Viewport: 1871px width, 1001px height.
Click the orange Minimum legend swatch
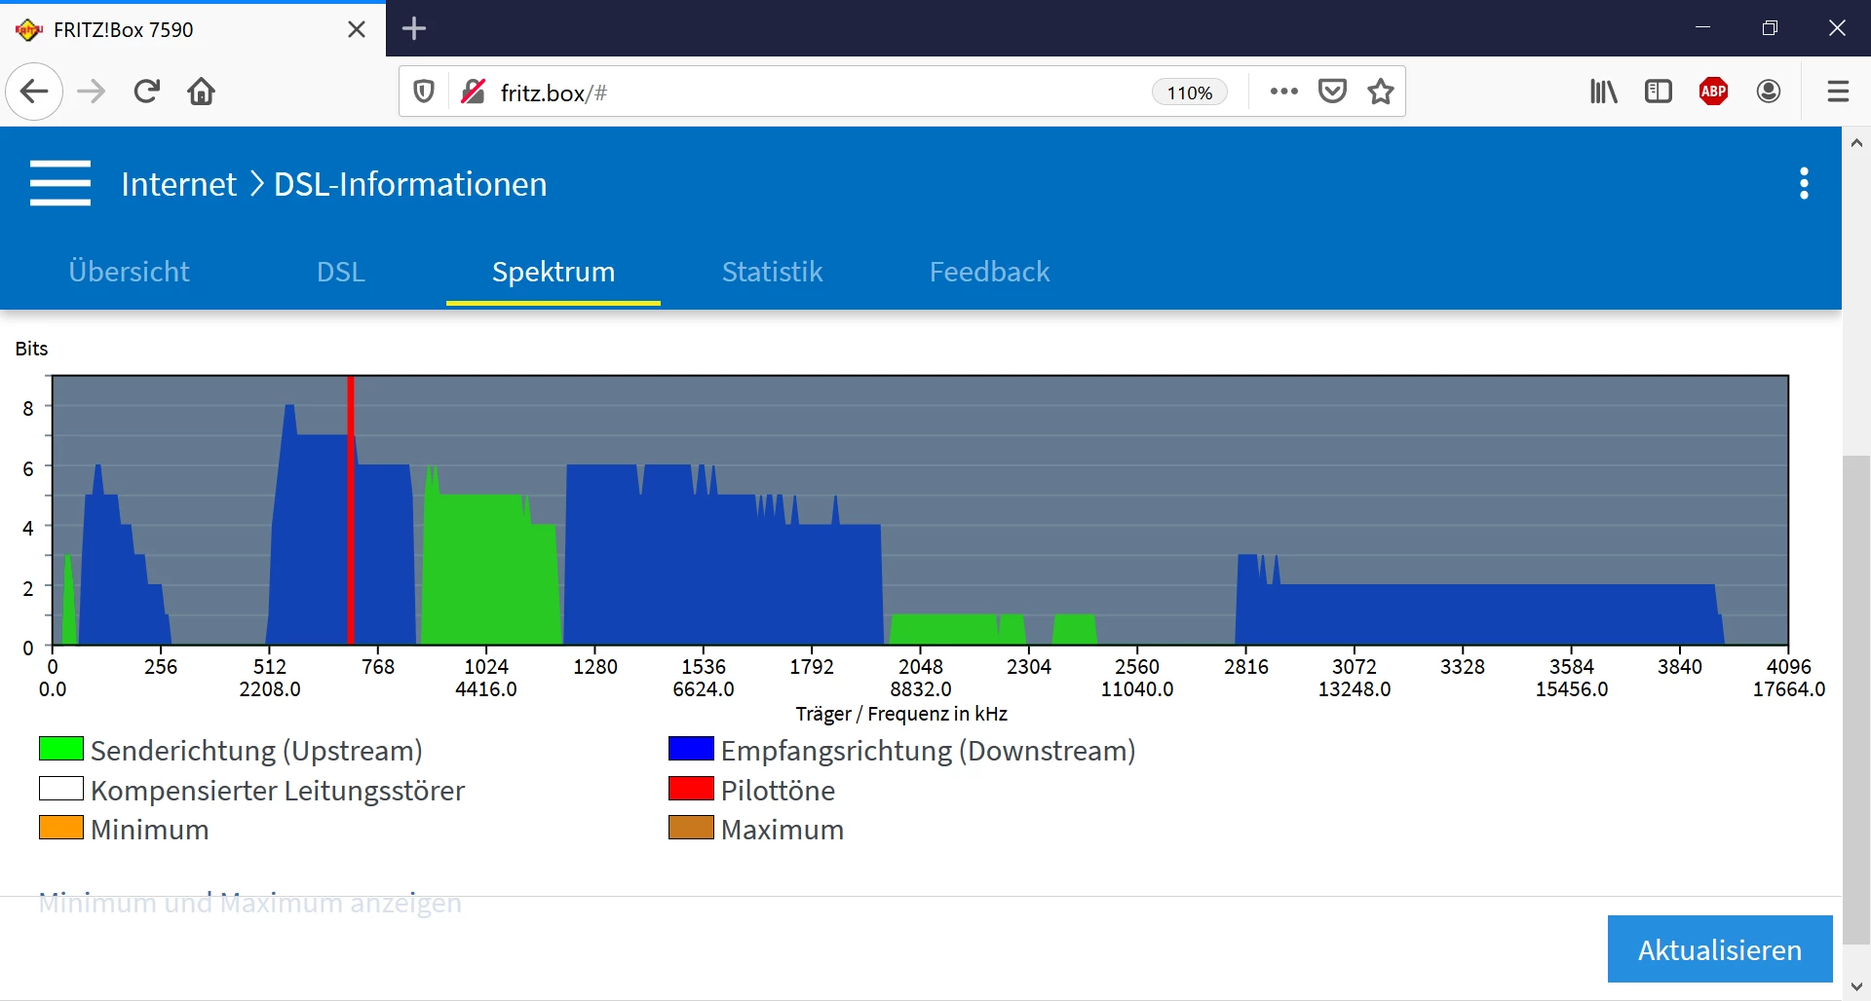click(60, 828)
